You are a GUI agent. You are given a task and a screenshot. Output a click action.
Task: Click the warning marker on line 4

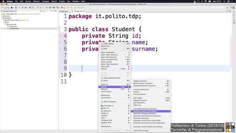pyautogui.click(x=60, y=36)
